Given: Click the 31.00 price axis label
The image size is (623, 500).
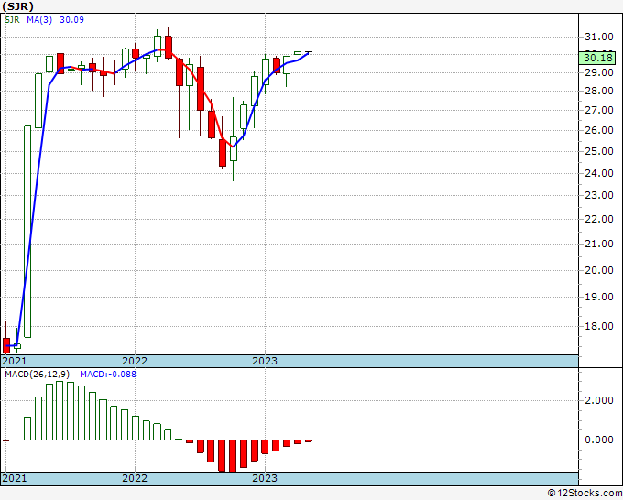Looking at the screenshot, I should [599, 37].
